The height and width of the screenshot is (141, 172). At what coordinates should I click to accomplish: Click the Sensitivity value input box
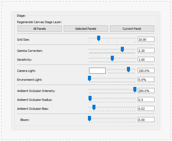[146, 60]
